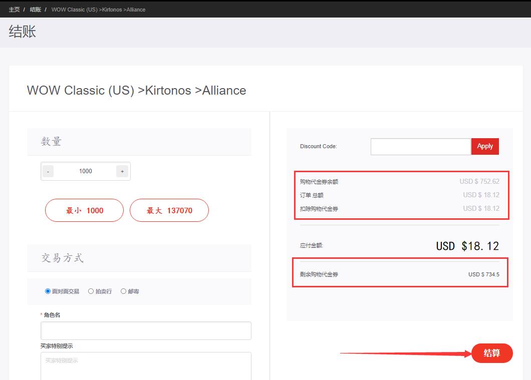Select the 面对面交易 radio option
This screenshot has height=380, width=531.
(x=48, y=291)
